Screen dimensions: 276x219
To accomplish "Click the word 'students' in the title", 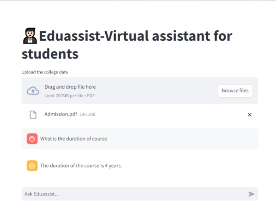I will click(x=50, y=54).
